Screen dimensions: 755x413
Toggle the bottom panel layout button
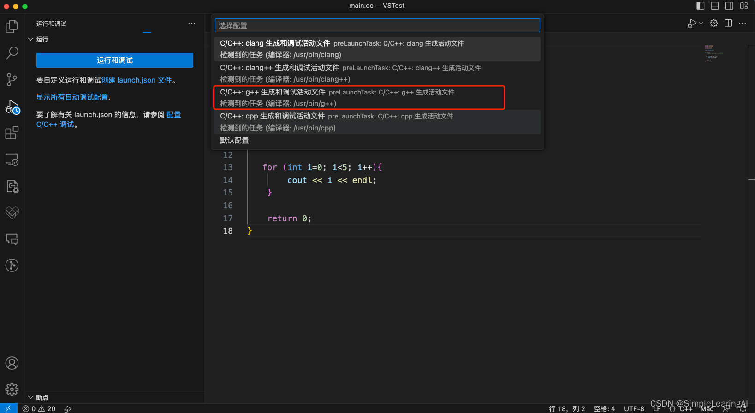coord(714,6)
